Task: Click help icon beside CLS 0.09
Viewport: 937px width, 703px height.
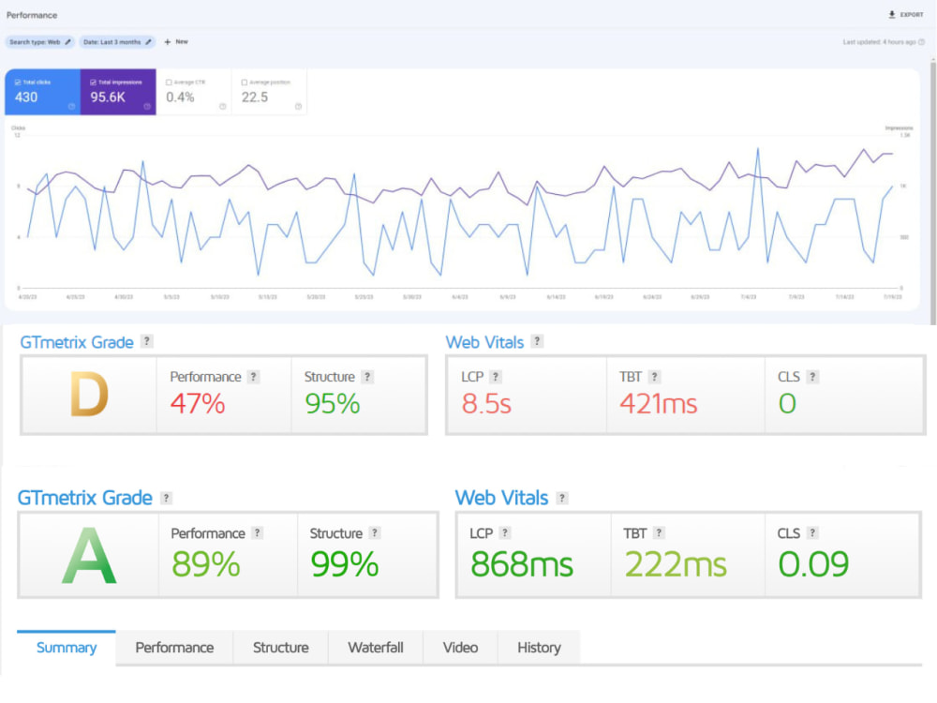Action: [812, 532]
